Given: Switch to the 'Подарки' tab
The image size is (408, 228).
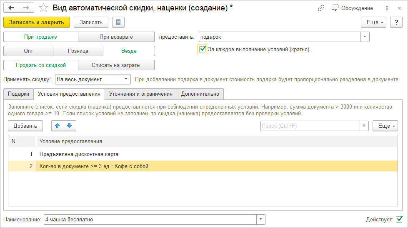Looking at the screenshot, I should (18, 94).
